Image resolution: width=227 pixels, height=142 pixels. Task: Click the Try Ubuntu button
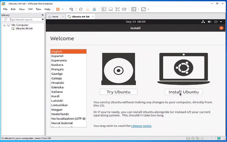[119, 92]
